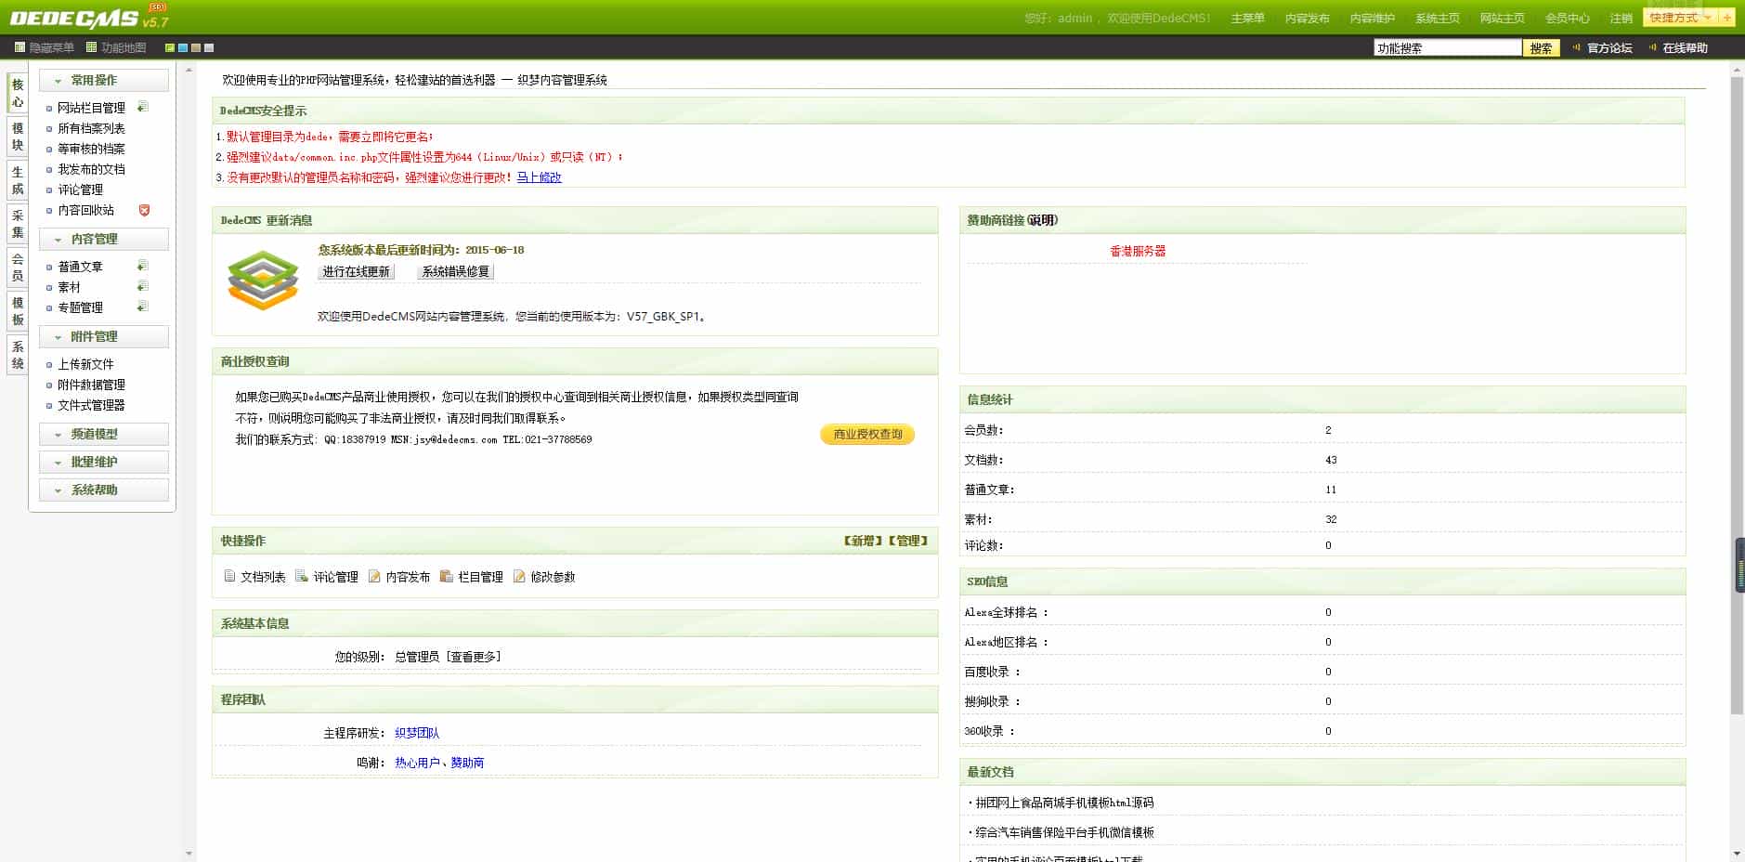Click the bullet icon before 在线帮助
Viewport: 1745px width, 862px height.
point(1652,47)
